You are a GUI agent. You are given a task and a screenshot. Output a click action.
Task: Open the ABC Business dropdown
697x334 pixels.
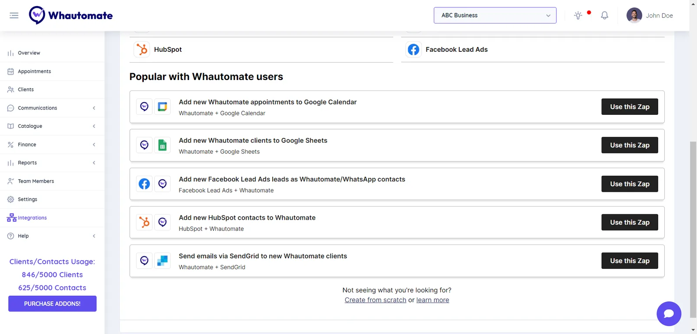[495, 15]
